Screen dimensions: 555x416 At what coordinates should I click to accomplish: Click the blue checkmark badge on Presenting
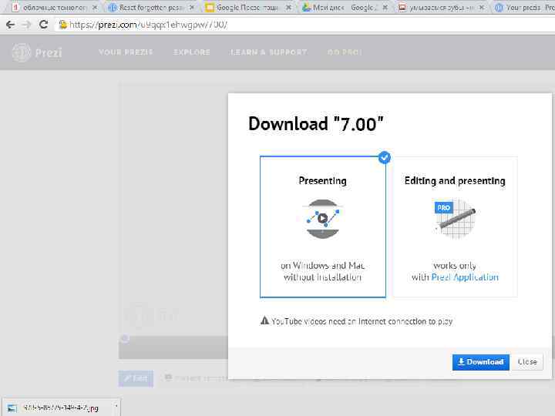point(385,157)
